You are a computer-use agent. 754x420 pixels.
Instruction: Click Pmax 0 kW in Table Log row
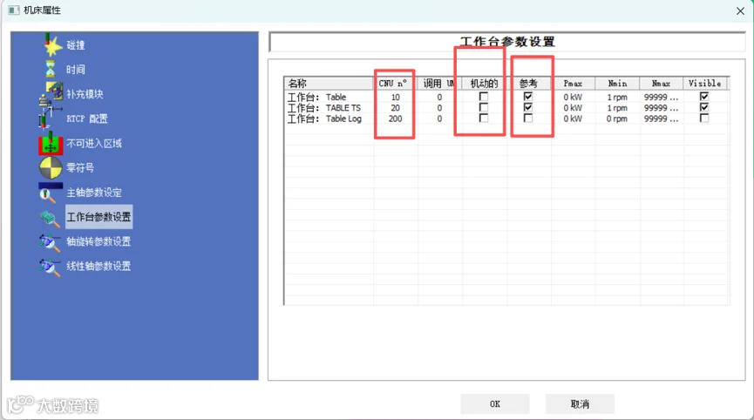pos(573,119)
